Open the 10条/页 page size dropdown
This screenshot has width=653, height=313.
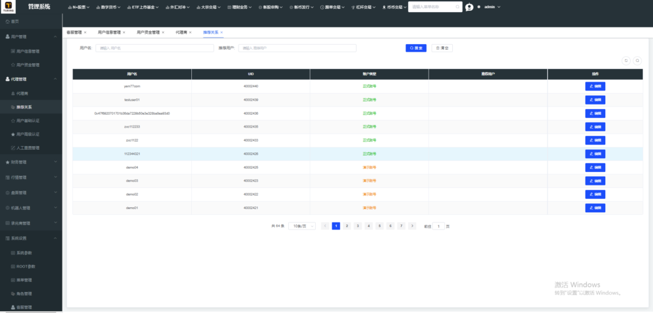(302, 226)
